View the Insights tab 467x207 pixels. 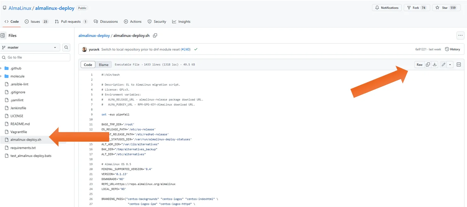point(181,22)
